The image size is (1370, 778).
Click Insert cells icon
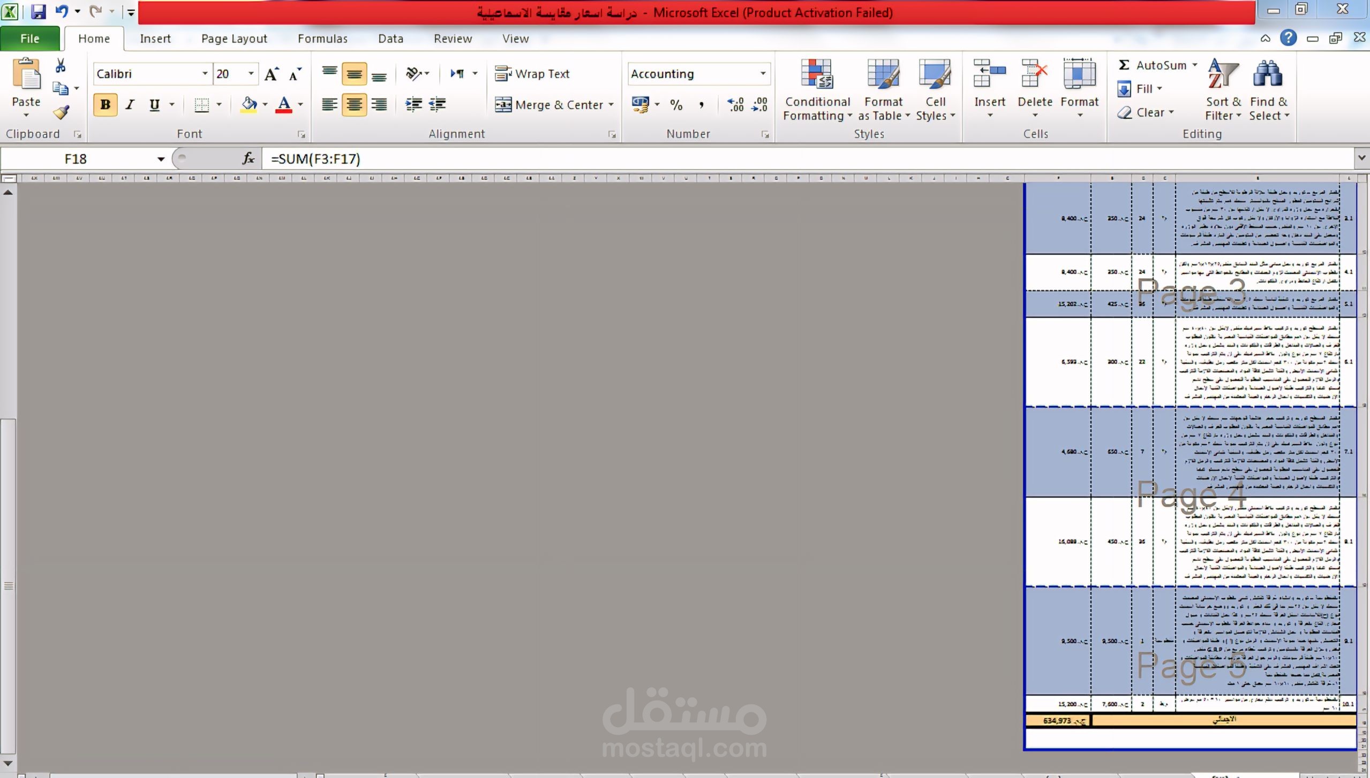989,74
